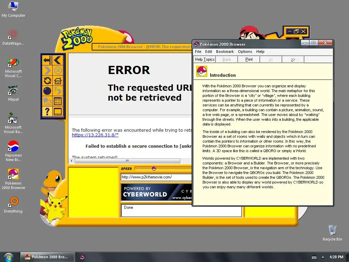Click the back-to-start arrow with bars icon
This screenshot has height=262, width=349.
47,60
